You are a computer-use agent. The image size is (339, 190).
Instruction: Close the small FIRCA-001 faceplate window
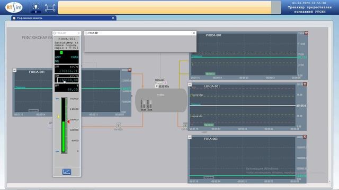tap(79, 33)
